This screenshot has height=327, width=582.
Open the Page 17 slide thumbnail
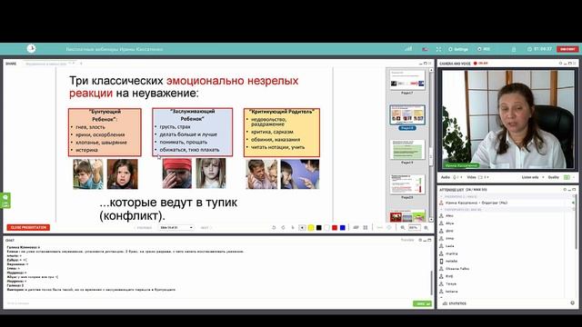pos(407,80)
